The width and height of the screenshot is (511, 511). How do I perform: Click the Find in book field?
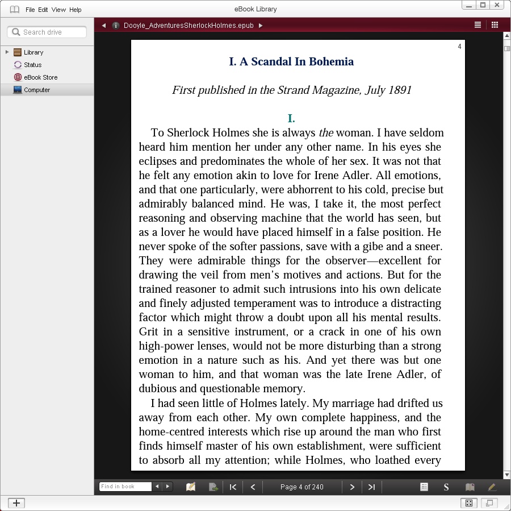point(125,487)
